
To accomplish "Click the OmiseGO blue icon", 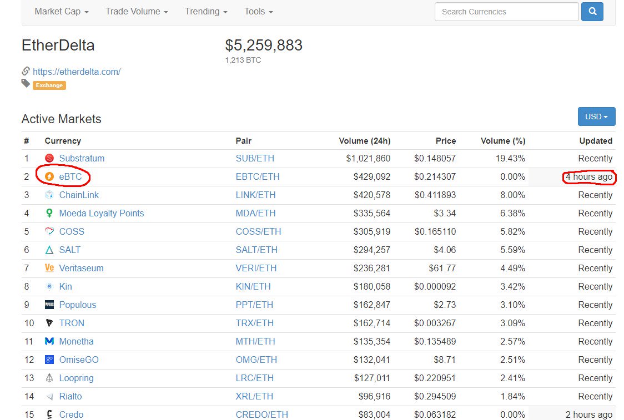I will click(49, 360).
